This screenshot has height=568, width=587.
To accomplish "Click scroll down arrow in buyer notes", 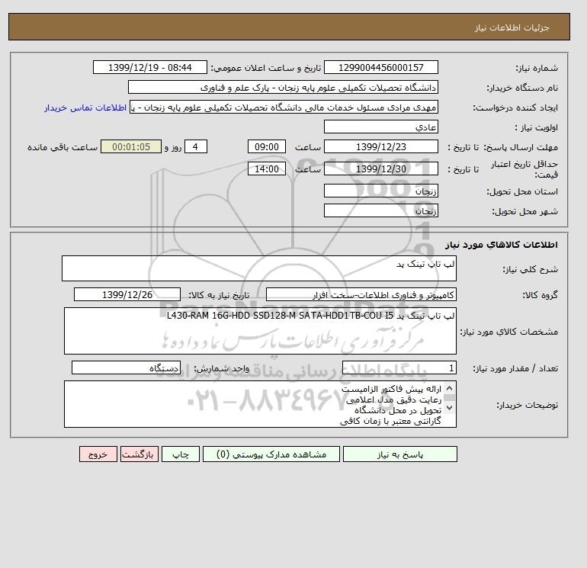I will 449,408.
